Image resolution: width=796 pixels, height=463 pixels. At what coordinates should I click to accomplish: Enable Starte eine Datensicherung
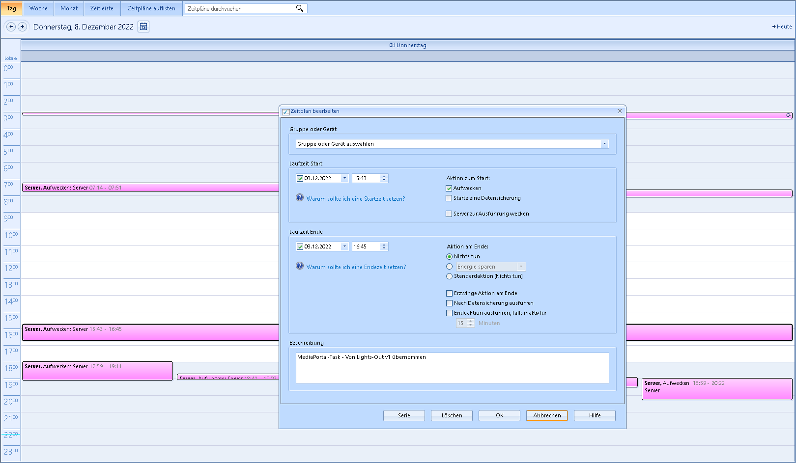449,198
